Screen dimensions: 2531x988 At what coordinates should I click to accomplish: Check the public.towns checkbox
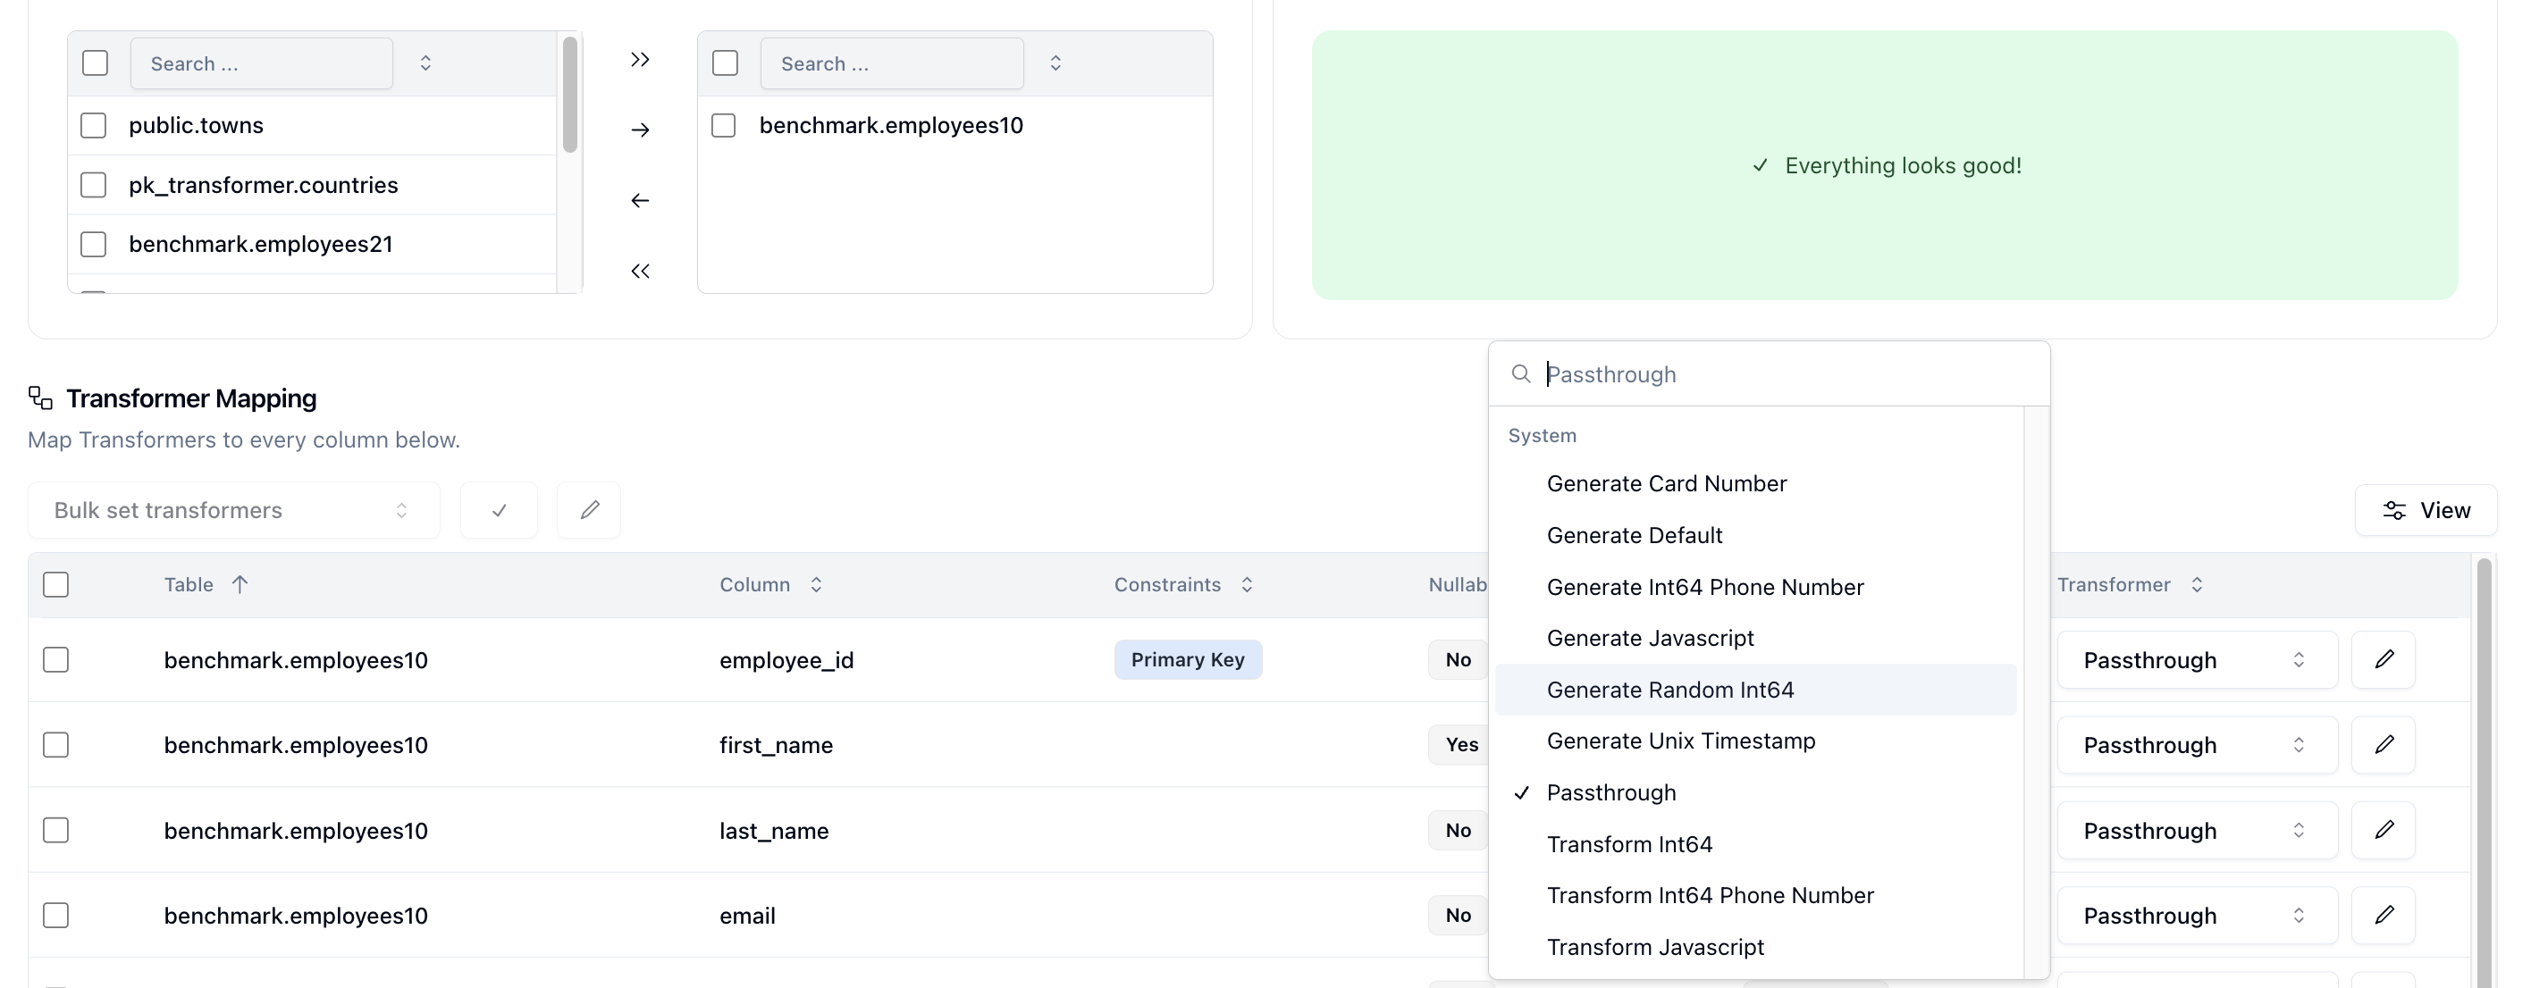[x=93, y=126]
